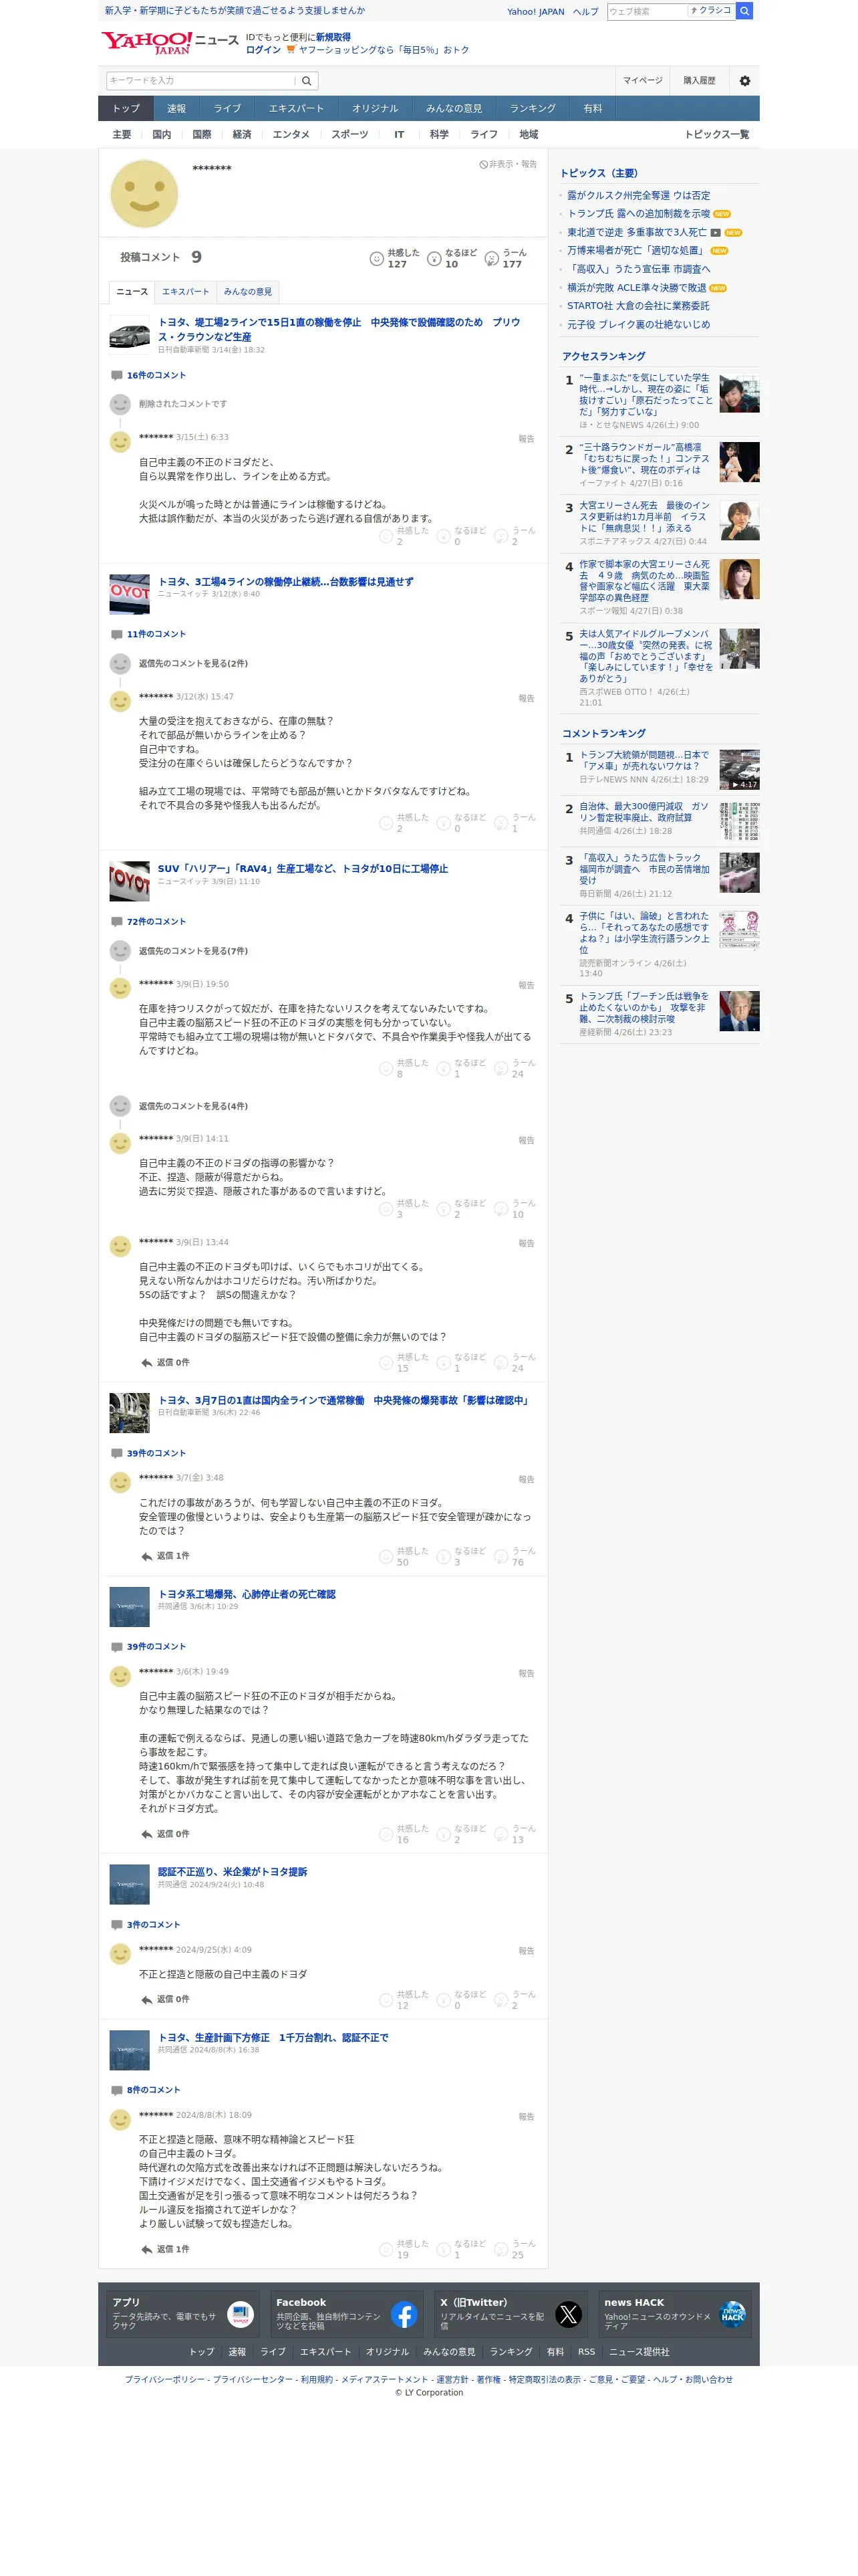The height and width of the screenshot is (2576, 858).
Task: Open video thumbnail of comment ranking item 1
Action: pyautogui.click(x=739, y=770)
